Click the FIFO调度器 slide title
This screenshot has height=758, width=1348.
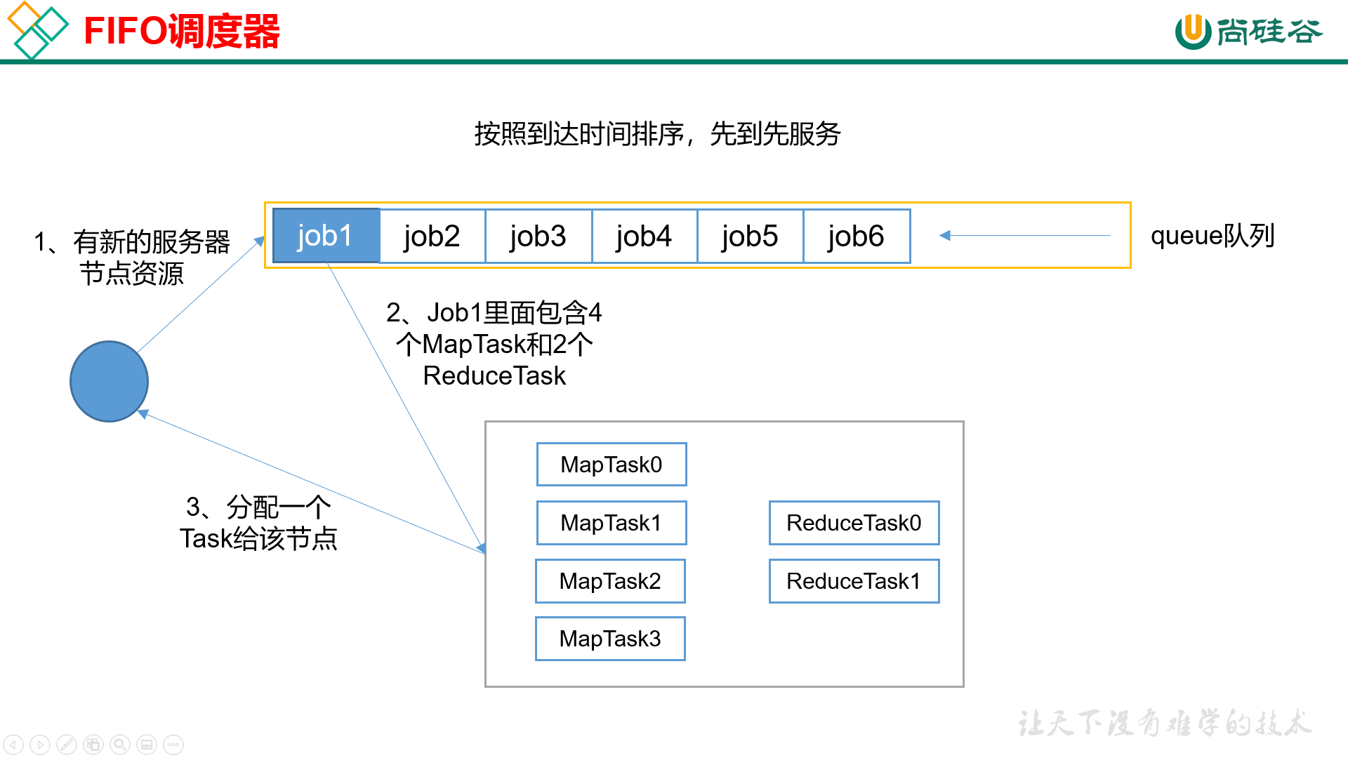coord(182,32)
